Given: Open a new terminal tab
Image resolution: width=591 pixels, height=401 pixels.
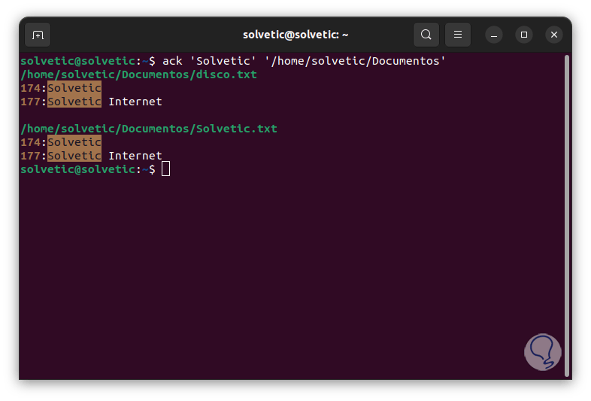Looking at the screenshot, I should 38,35.
